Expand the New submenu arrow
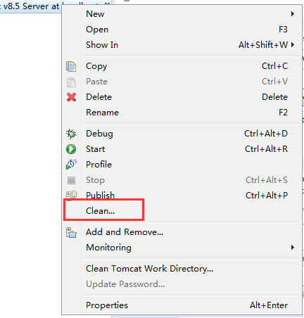Screen dimensions: 304x318 pyautogui.click(x=293, y=14)
